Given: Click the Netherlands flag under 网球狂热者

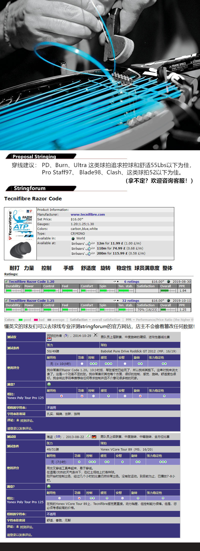Looking at the screenshot, I should coord(49,339).
